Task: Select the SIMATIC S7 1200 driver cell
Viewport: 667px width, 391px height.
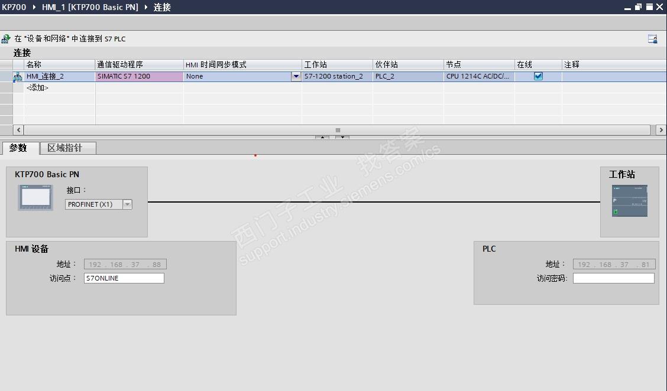Action: [x=139, y=77]
